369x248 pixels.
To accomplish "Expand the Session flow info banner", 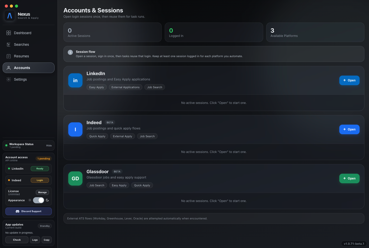I will point(70,52).
